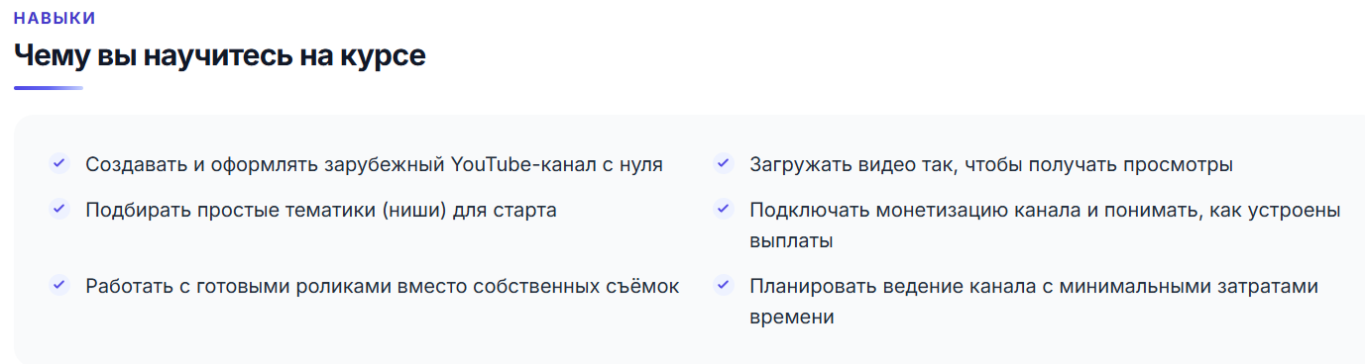The height and width of the screenshot is (364, 1365).
Task: Click the word 'выплаты' on second line
Action: 791,240
